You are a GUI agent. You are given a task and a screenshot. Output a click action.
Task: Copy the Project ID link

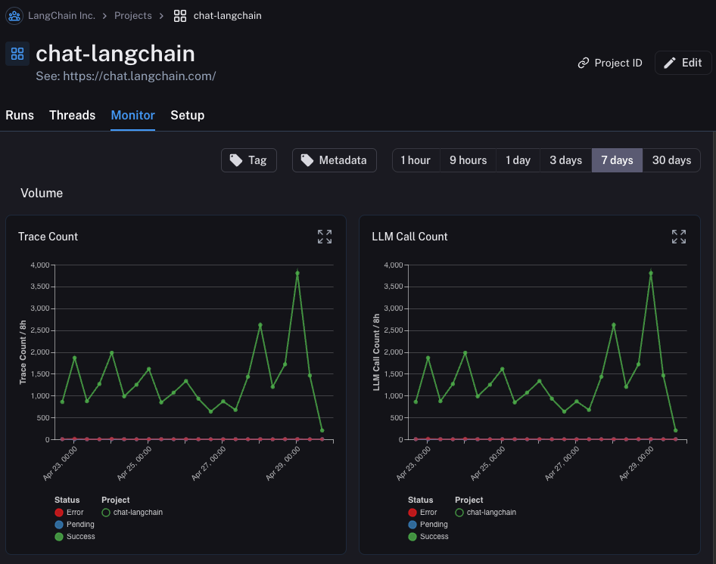609,63
